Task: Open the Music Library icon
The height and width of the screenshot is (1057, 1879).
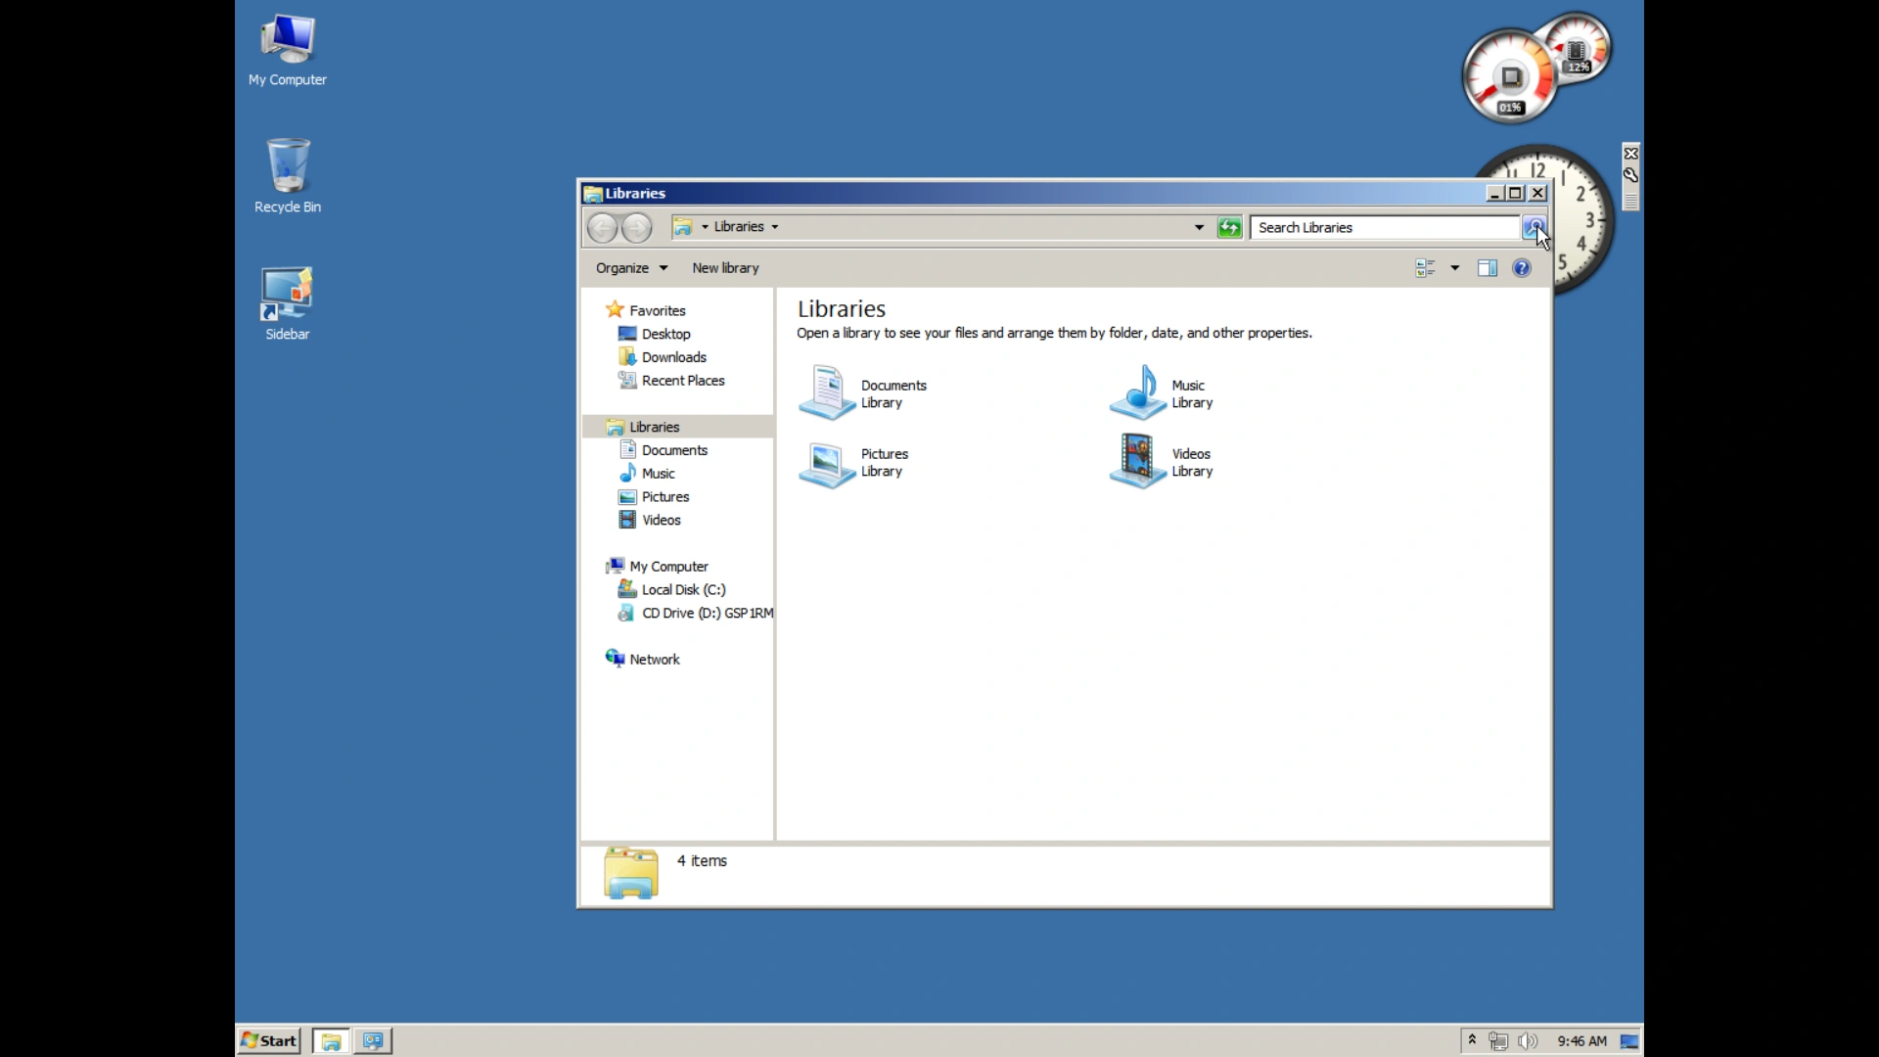Action: tap(1137, 391)
